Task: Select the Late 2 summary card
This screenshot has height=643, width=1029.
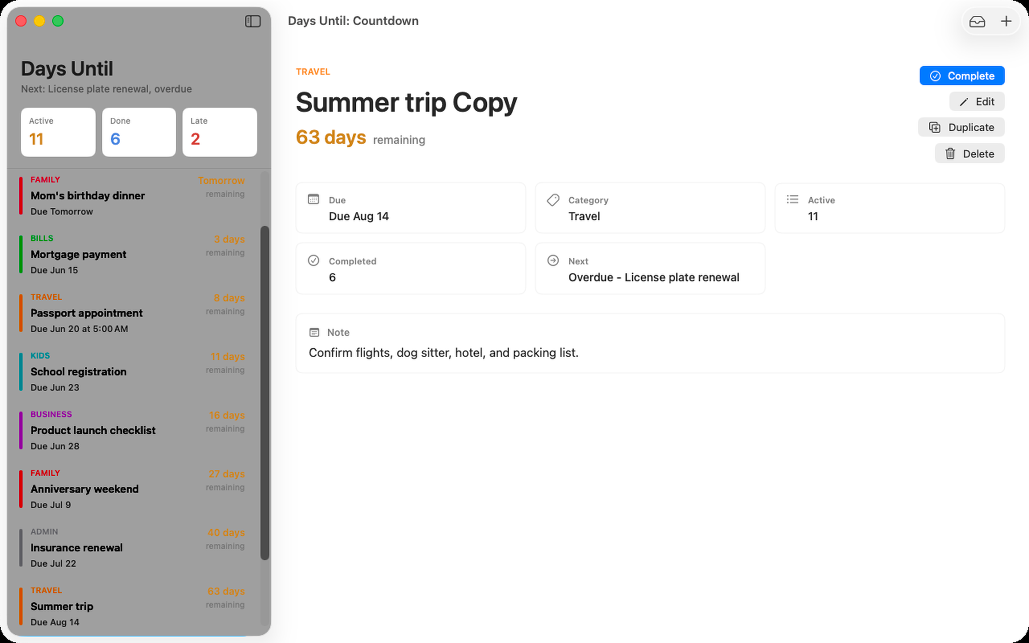Action: (220, 132)
